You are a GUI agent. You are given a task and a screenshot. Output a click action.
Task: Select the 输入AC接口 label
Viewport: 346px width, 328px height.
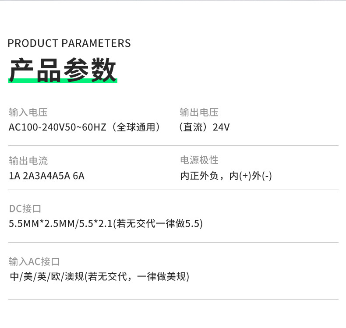click(34, 261)
